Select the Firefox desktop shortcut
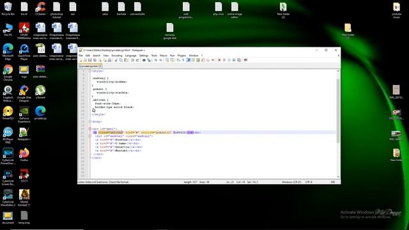The height and width of the screenshot is (230, 409). [24, 155]
